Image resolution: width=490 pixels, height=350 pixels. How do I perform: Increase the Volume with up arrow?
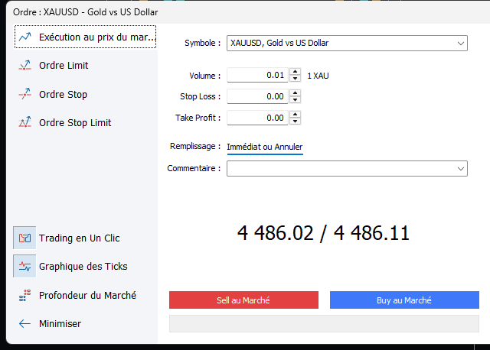coord(295,72)
